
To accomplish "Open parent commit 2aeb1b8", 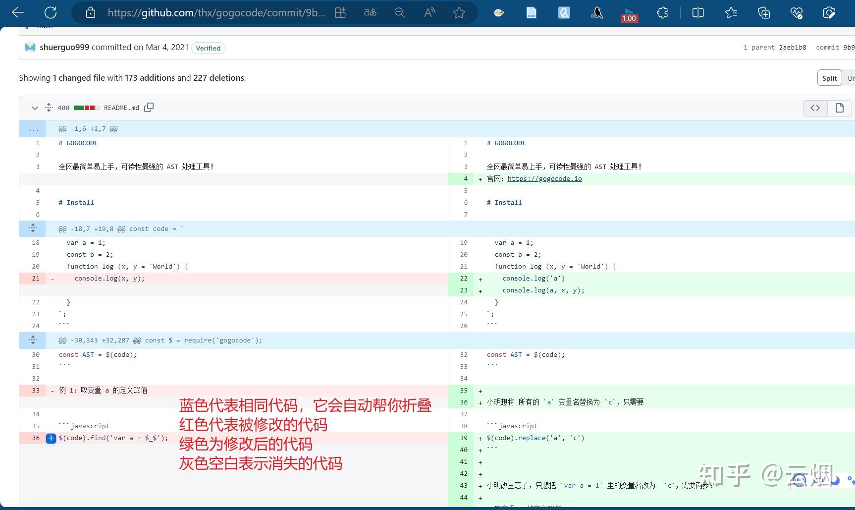I will coord(793,48).
